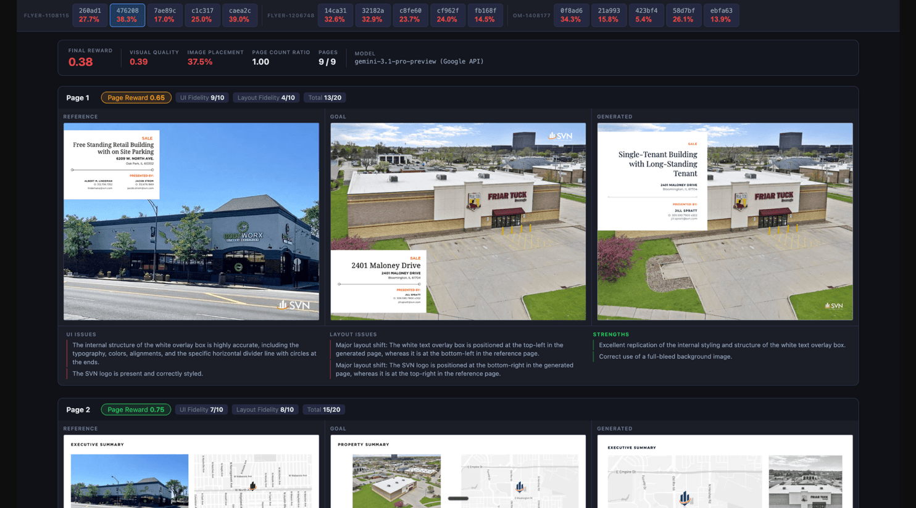This screenshot has width=916, height=508.
Task: Select the cf962f run tab
Action: 448,15
